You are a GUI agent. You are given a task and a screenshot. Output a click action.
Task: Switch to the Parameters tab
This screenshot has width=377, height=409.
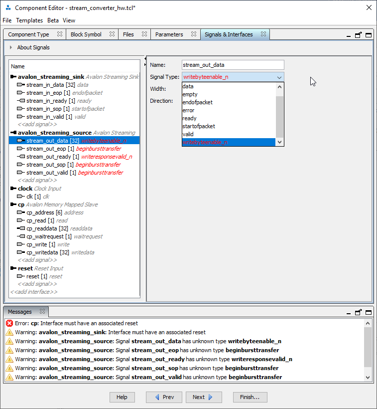(x=169, y=34)
